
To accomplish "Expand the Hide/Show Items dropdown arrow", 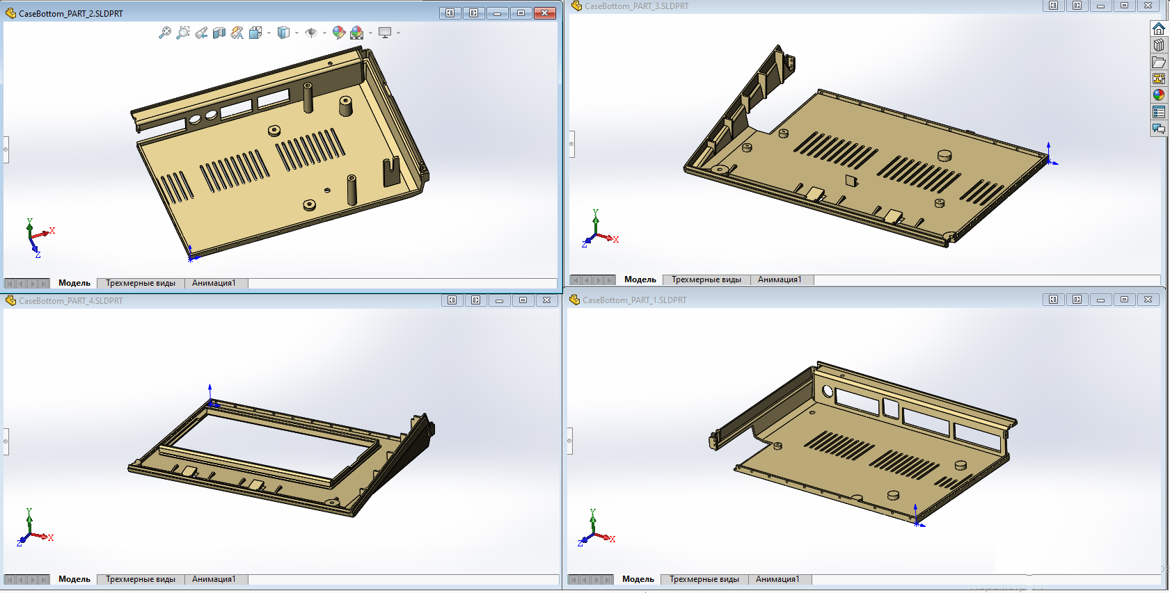I will click(x=324, y=33).
